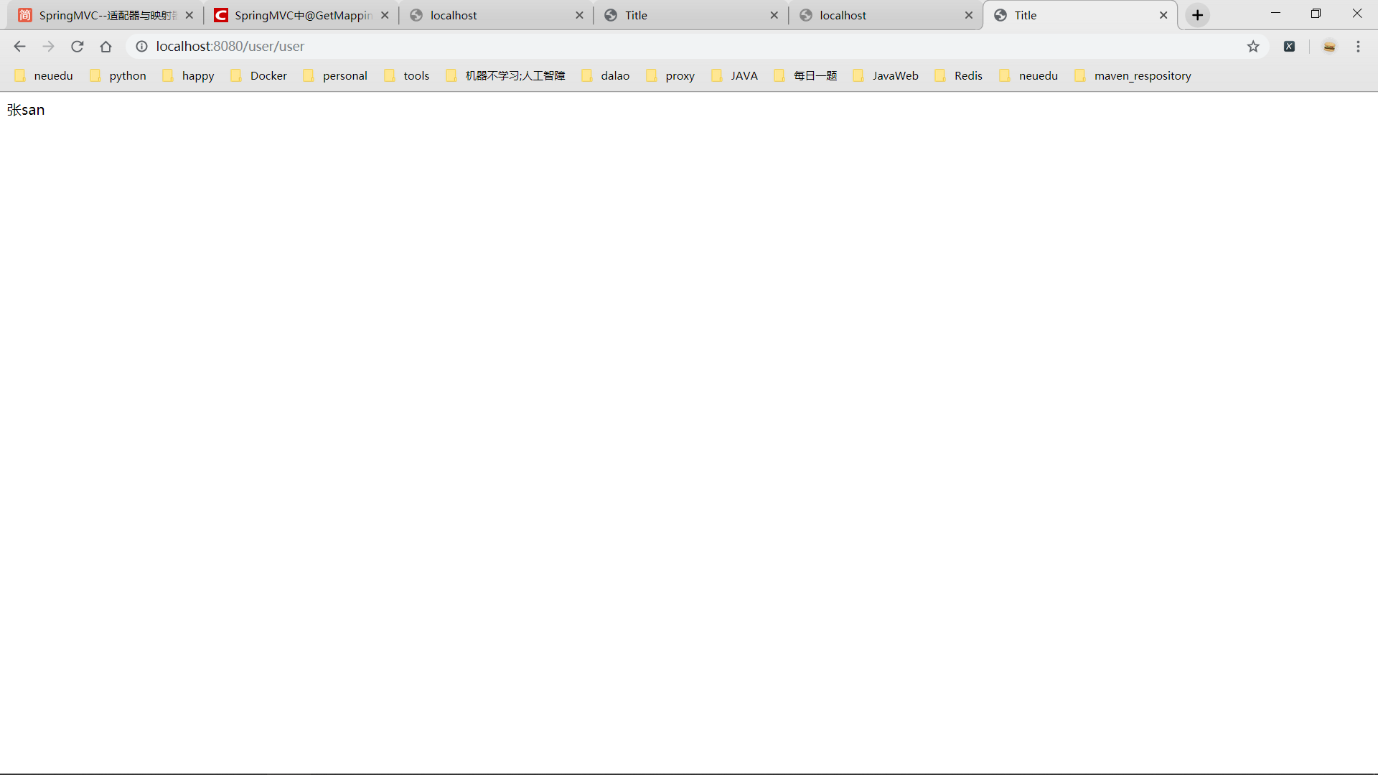Click the reload page icon

[78, 47]
